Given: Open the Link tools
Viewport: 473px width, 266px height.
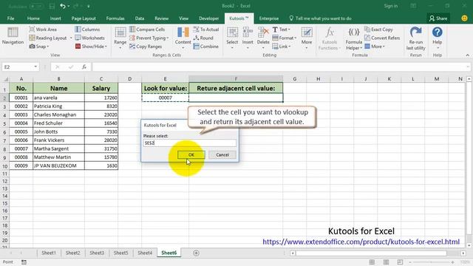Looking at the screenshot, I should (281, 47).
